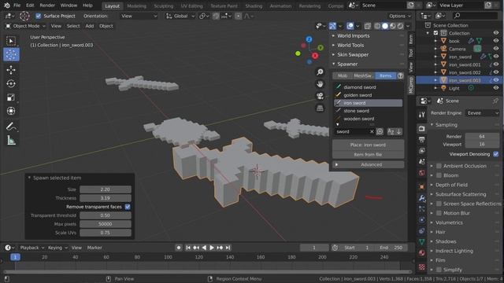Switch perspective/orthographic grid icon
504x283 pixels.
(320, 108)
